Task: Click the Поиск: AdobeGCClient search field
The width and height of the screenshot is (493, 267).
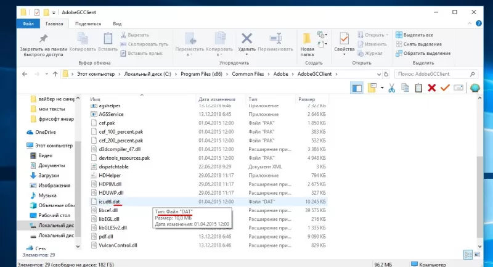Action: 433,74
